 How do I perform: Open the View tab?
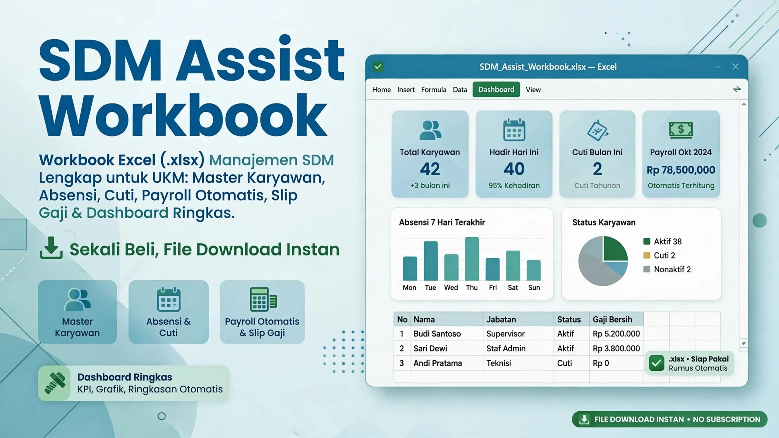[533, 90]
